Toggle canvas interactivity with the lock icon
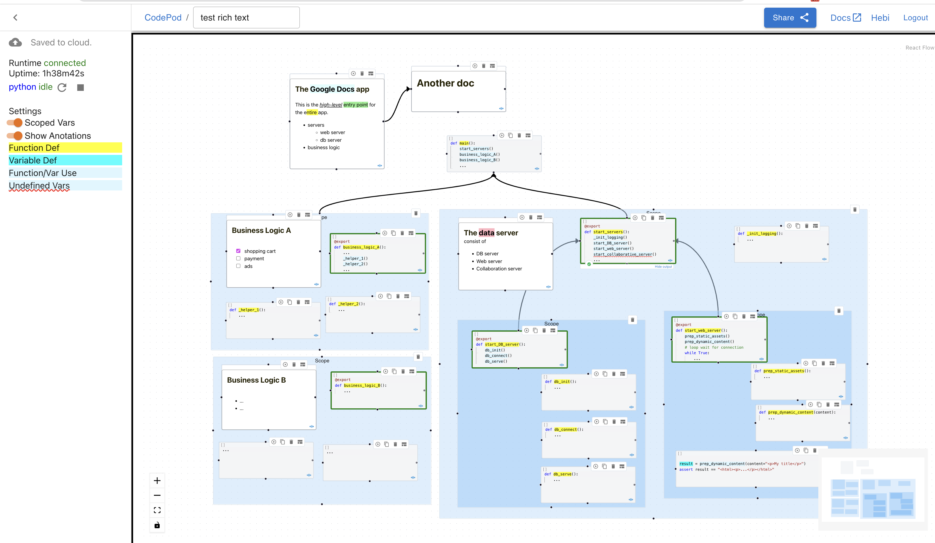935x543 pixels. (157, 525)
